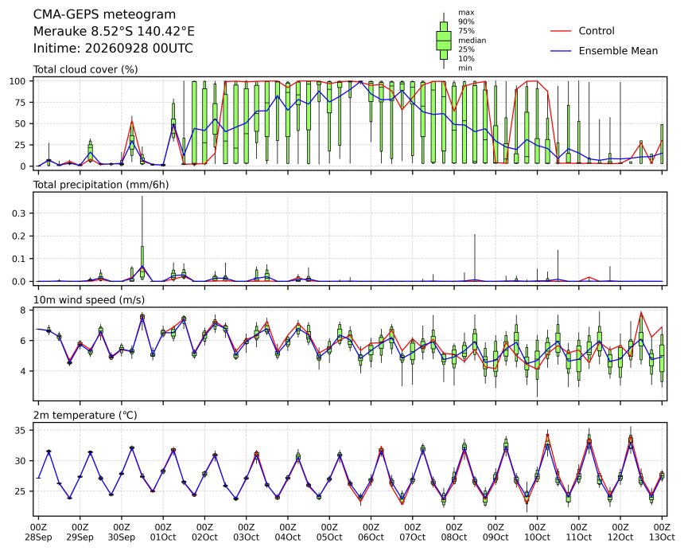
Task: Select the Ensemble Mean legend label
Action: 618,51
